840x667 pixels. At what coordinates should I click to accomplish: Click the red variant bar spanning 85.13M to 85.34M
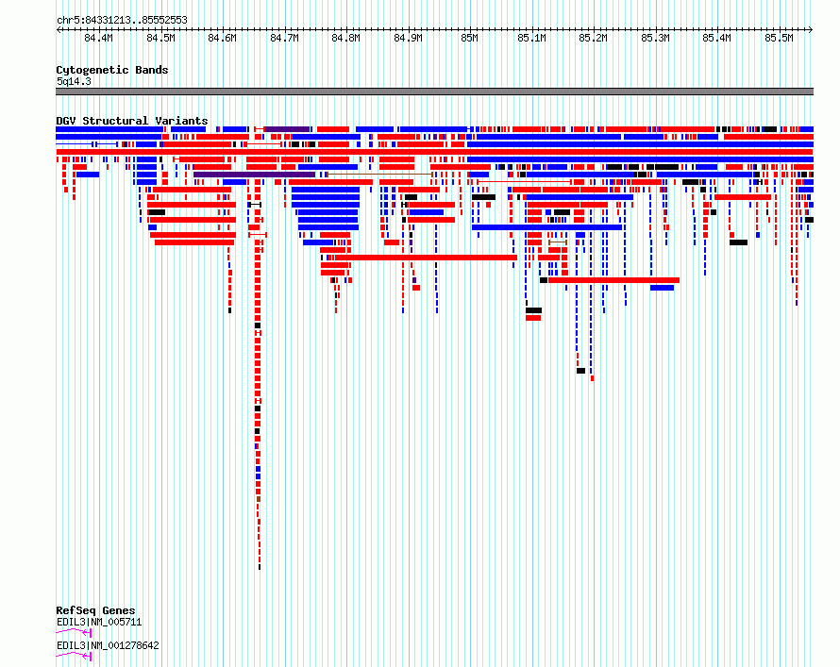click(x=613, y=280)
